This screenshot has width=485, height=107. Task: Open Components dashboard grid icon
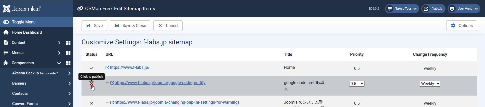[68, 63]
